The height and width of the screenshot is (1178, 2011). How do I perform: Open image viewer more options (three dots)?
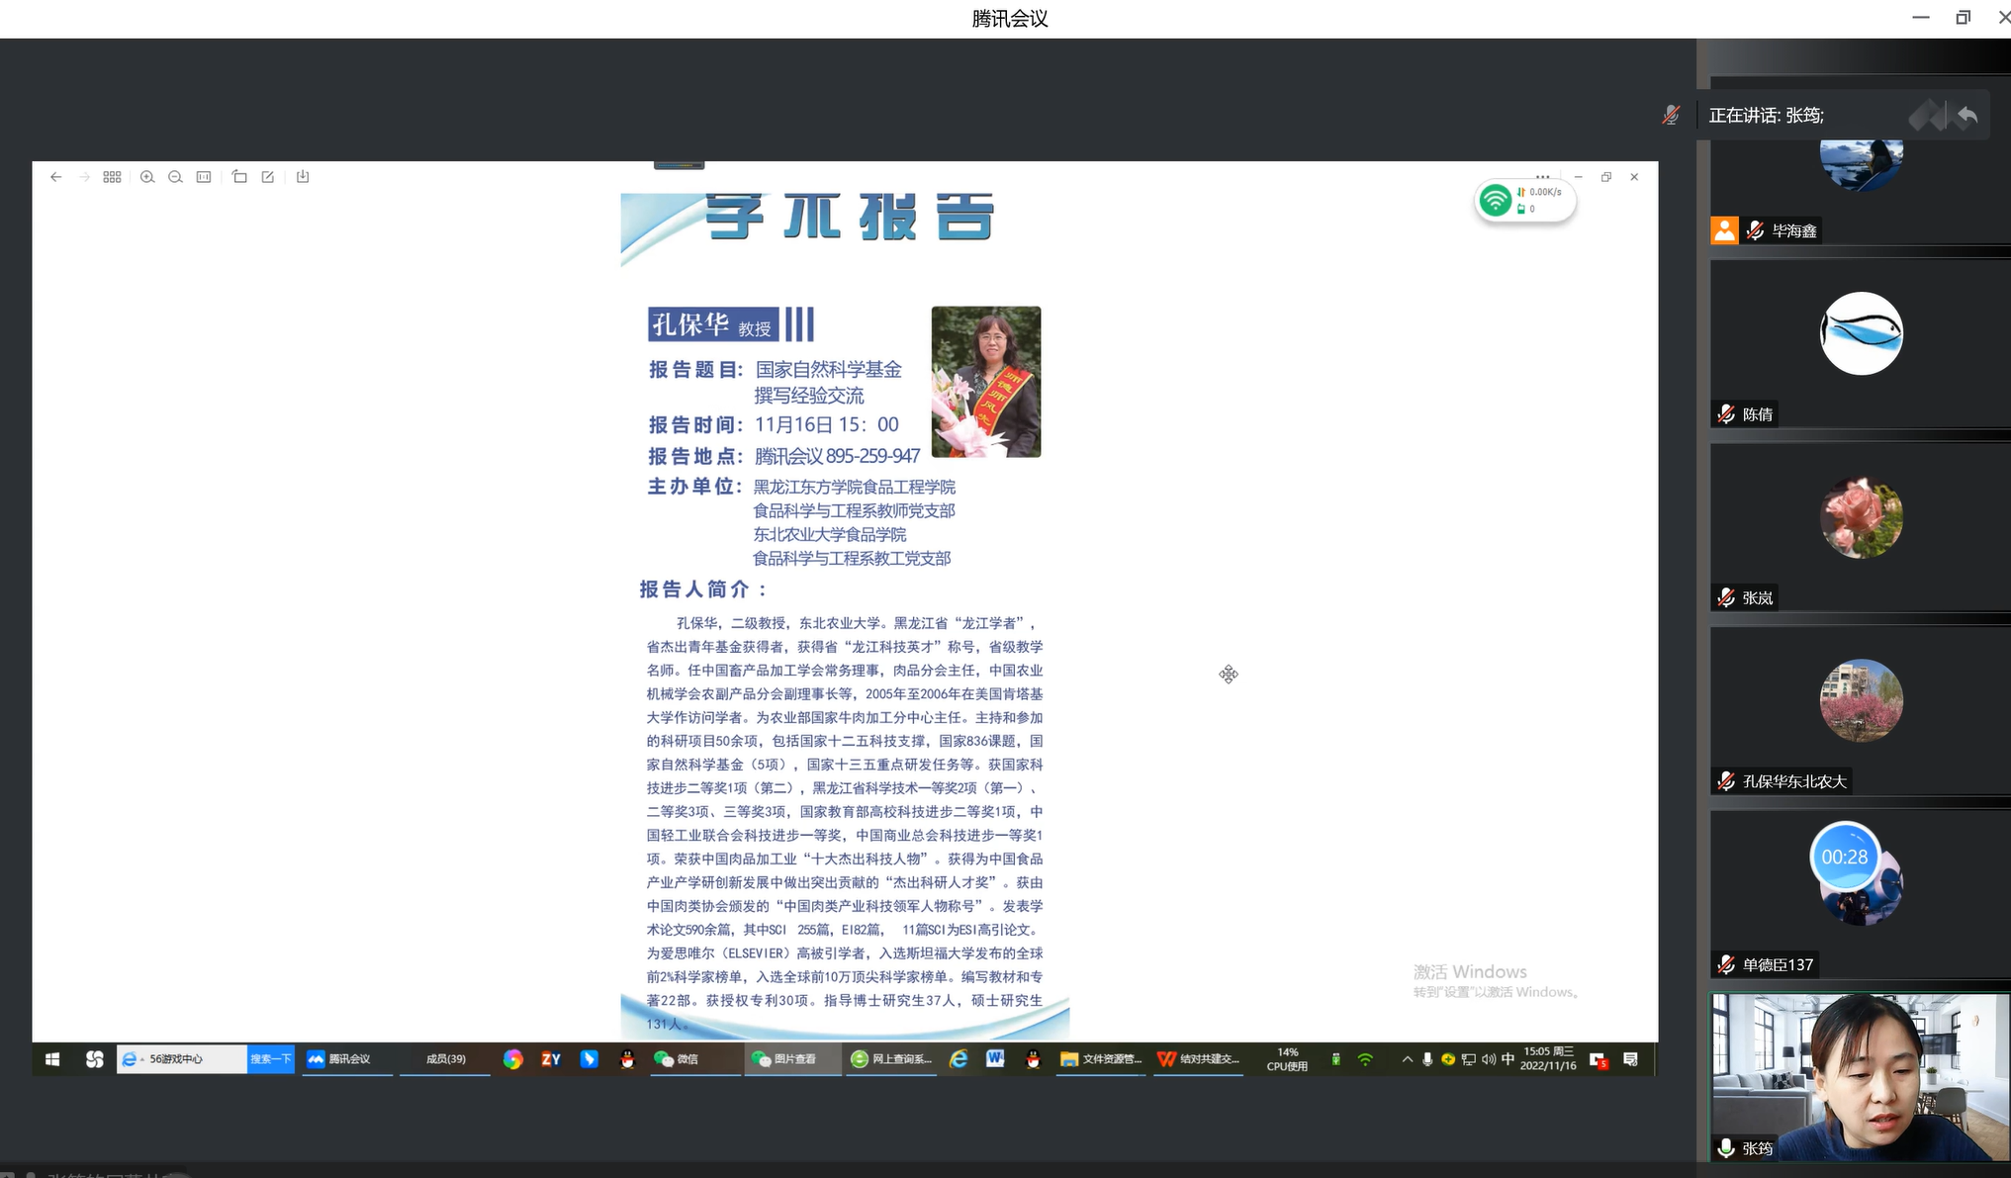click(x=1542, y=176)
